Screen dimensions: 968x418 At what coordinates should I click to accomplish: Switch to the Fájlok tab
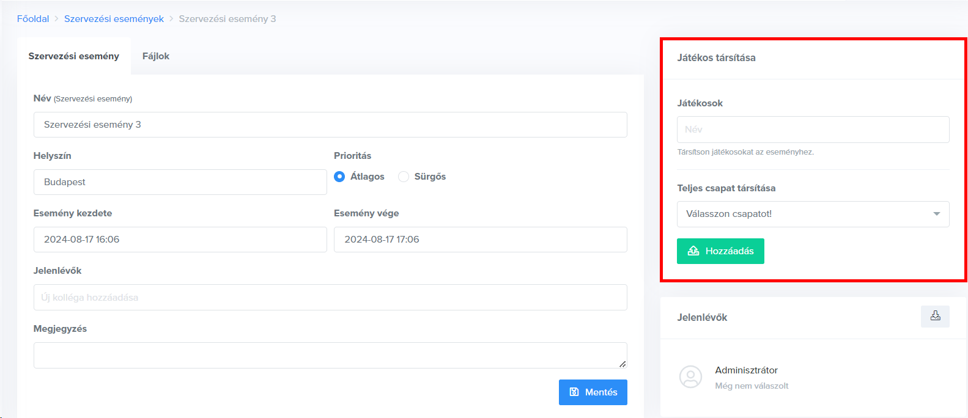point(155,56)
